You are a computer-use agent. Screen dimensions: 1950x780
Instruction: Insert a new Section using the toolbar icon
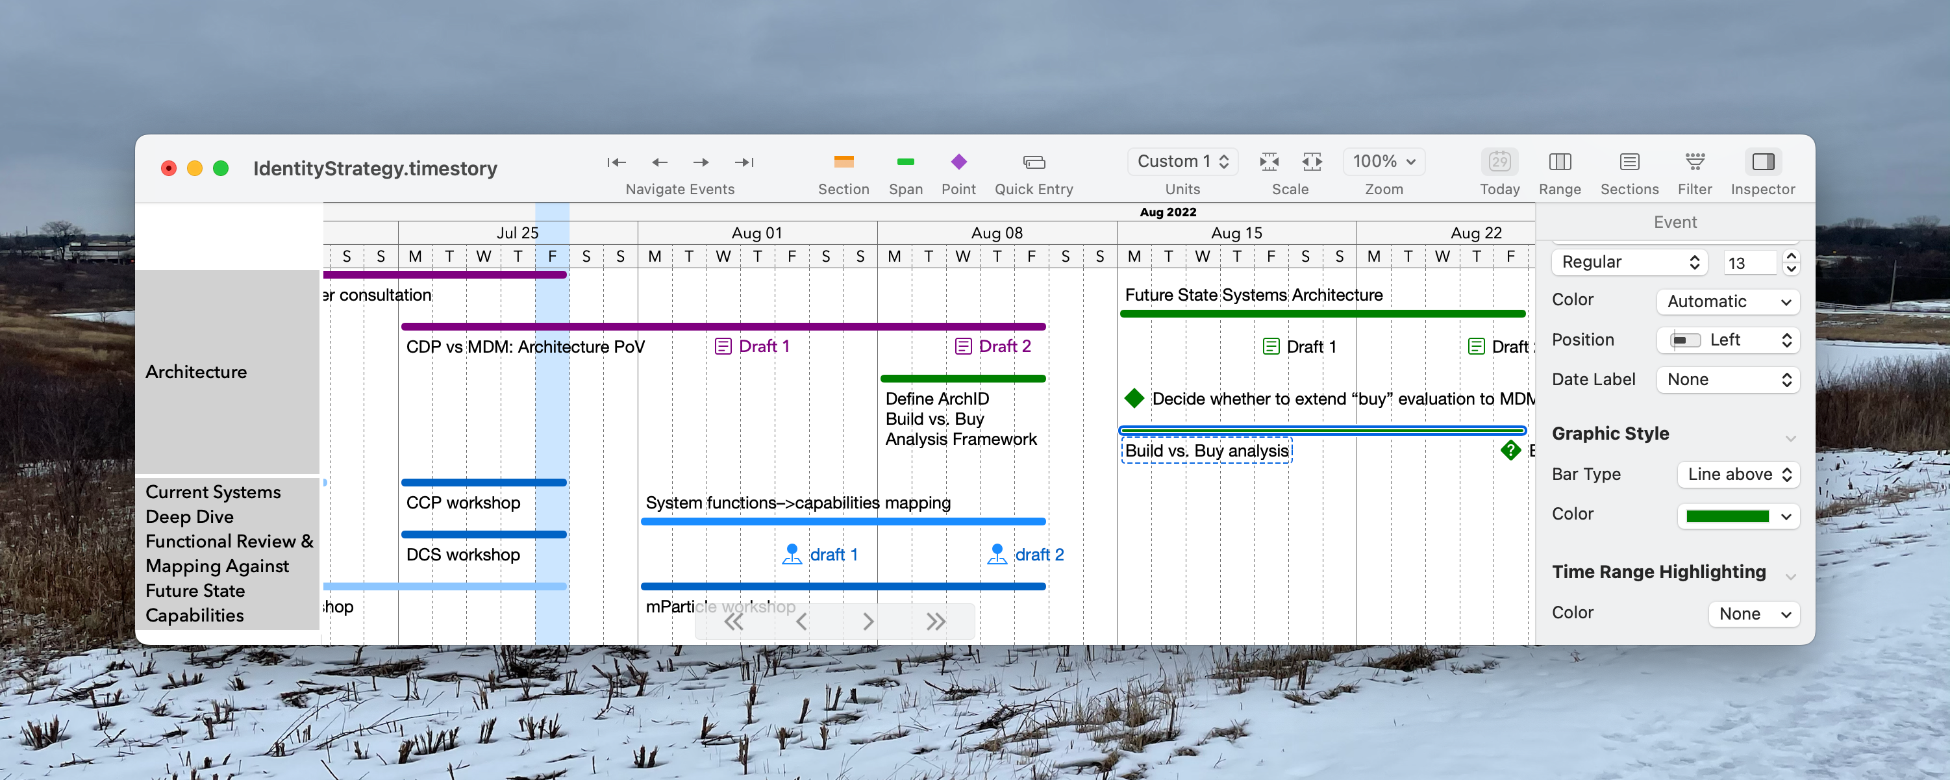[844, 162]
